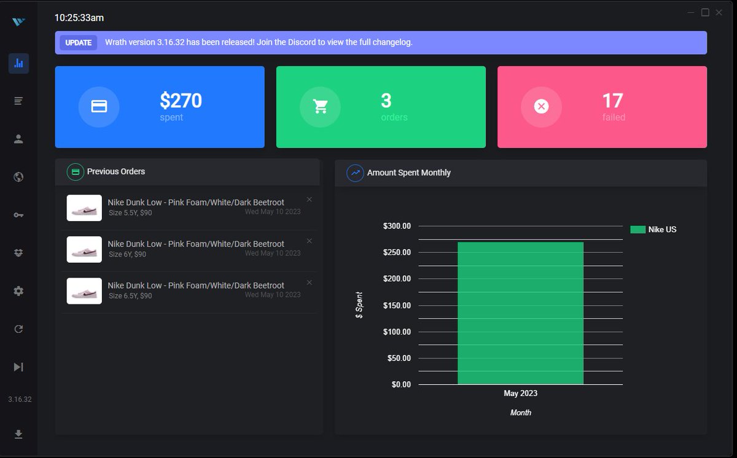Click the 10:25:33am clock text
The image size is (737, 458).
[79, 18]
